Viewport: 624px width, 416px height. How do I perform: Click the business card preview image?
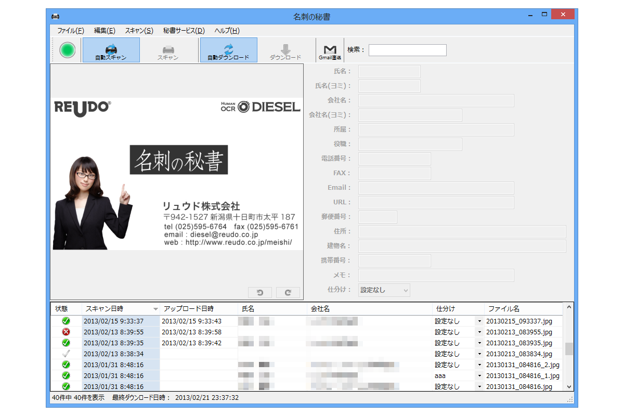(x=177, y=174)
